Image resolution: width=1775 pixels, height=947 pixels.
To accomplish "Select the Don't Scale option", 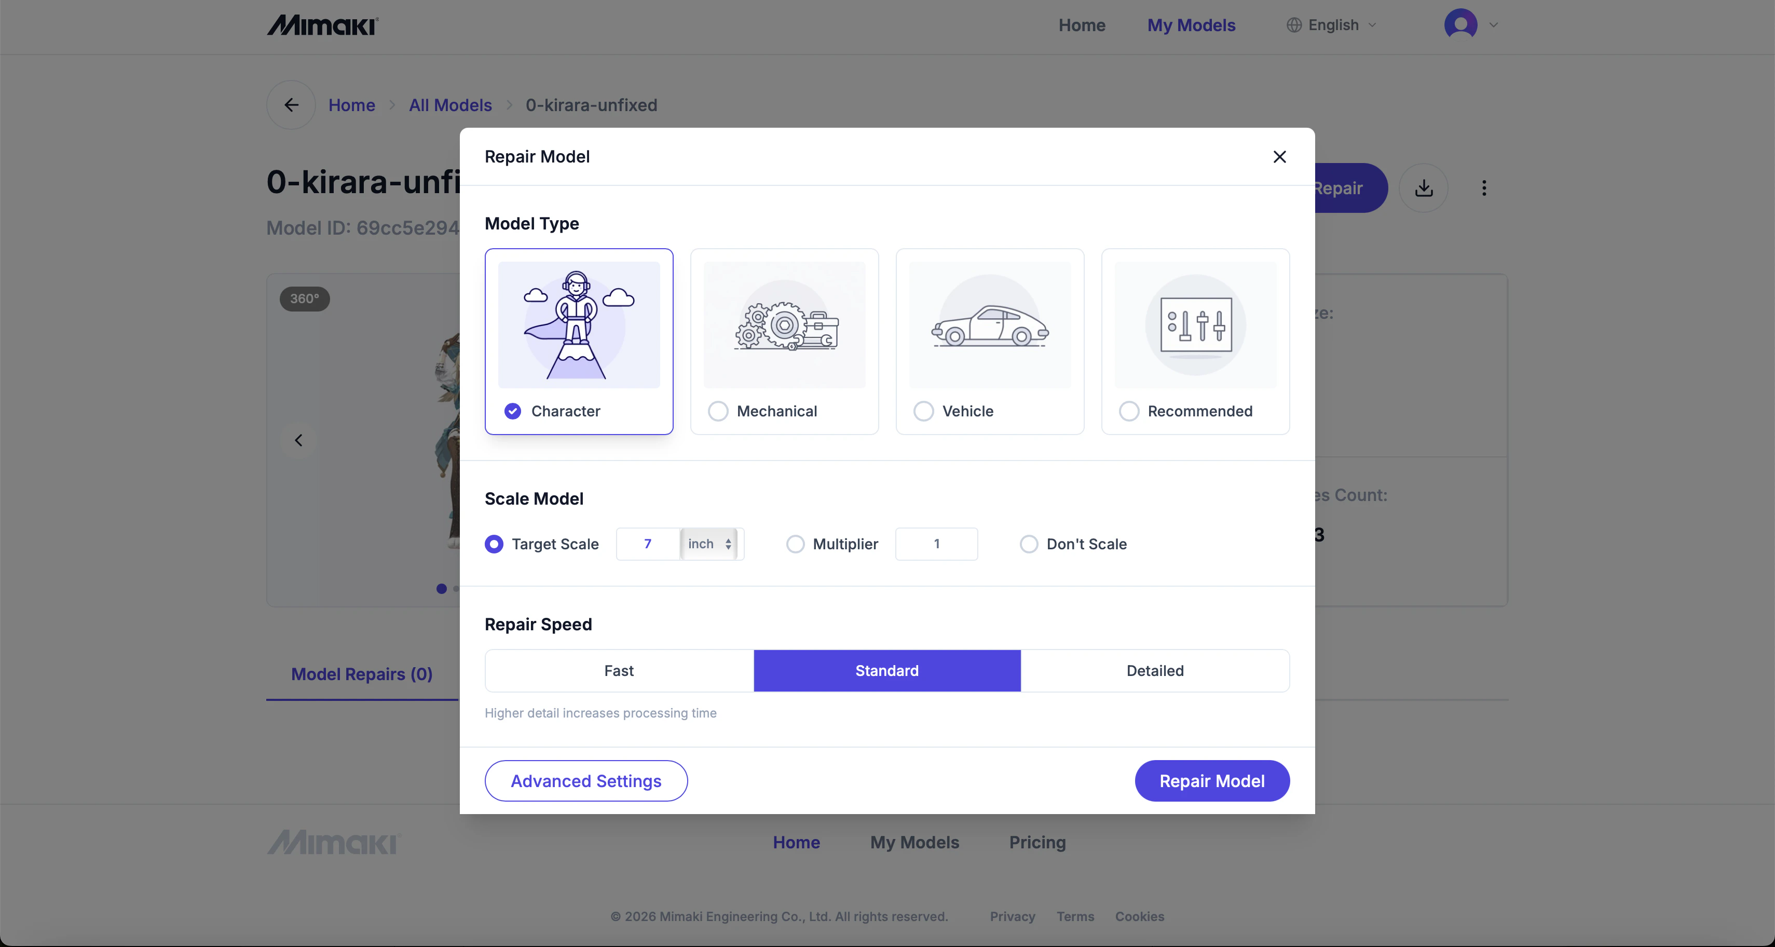I will pyautogui.click(x=1029, y=544).
